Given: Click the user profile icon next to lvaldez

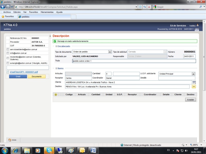Looking at the screenshot, I should tap(198, 25).
